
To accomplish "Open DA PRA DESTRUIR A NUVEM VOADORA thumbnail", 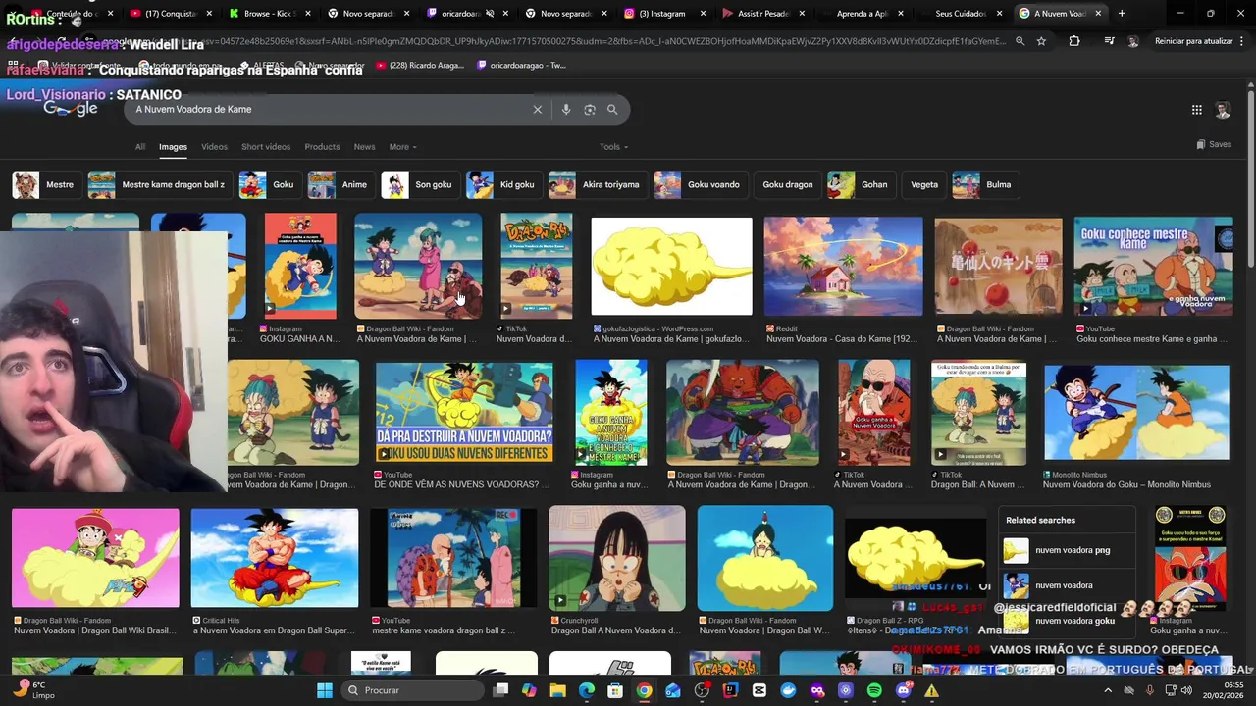I will point(464,413).
